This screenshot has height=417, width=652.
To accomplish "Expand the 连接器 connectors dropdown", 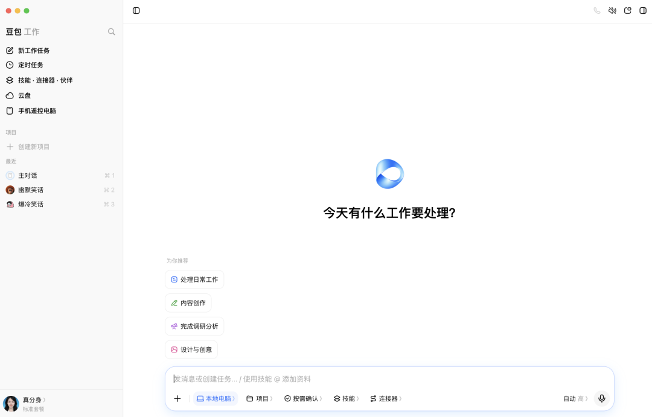I will pyautogui.click(x=386, y=398).
